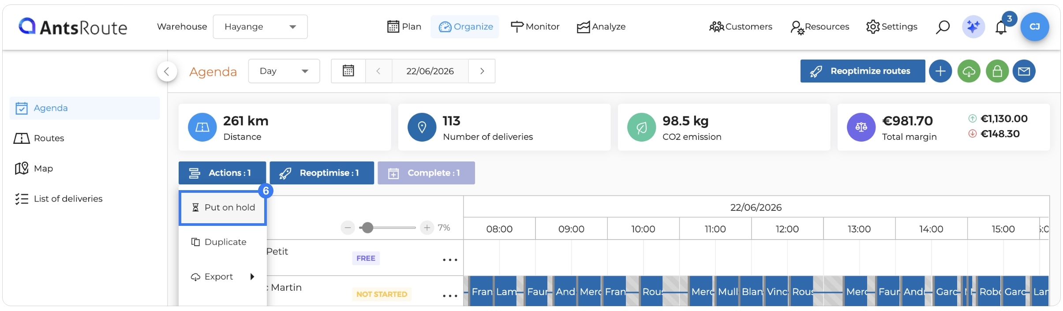Expand the Export submenu arrow
This screenshot has height=311, width=1063.
252,277
